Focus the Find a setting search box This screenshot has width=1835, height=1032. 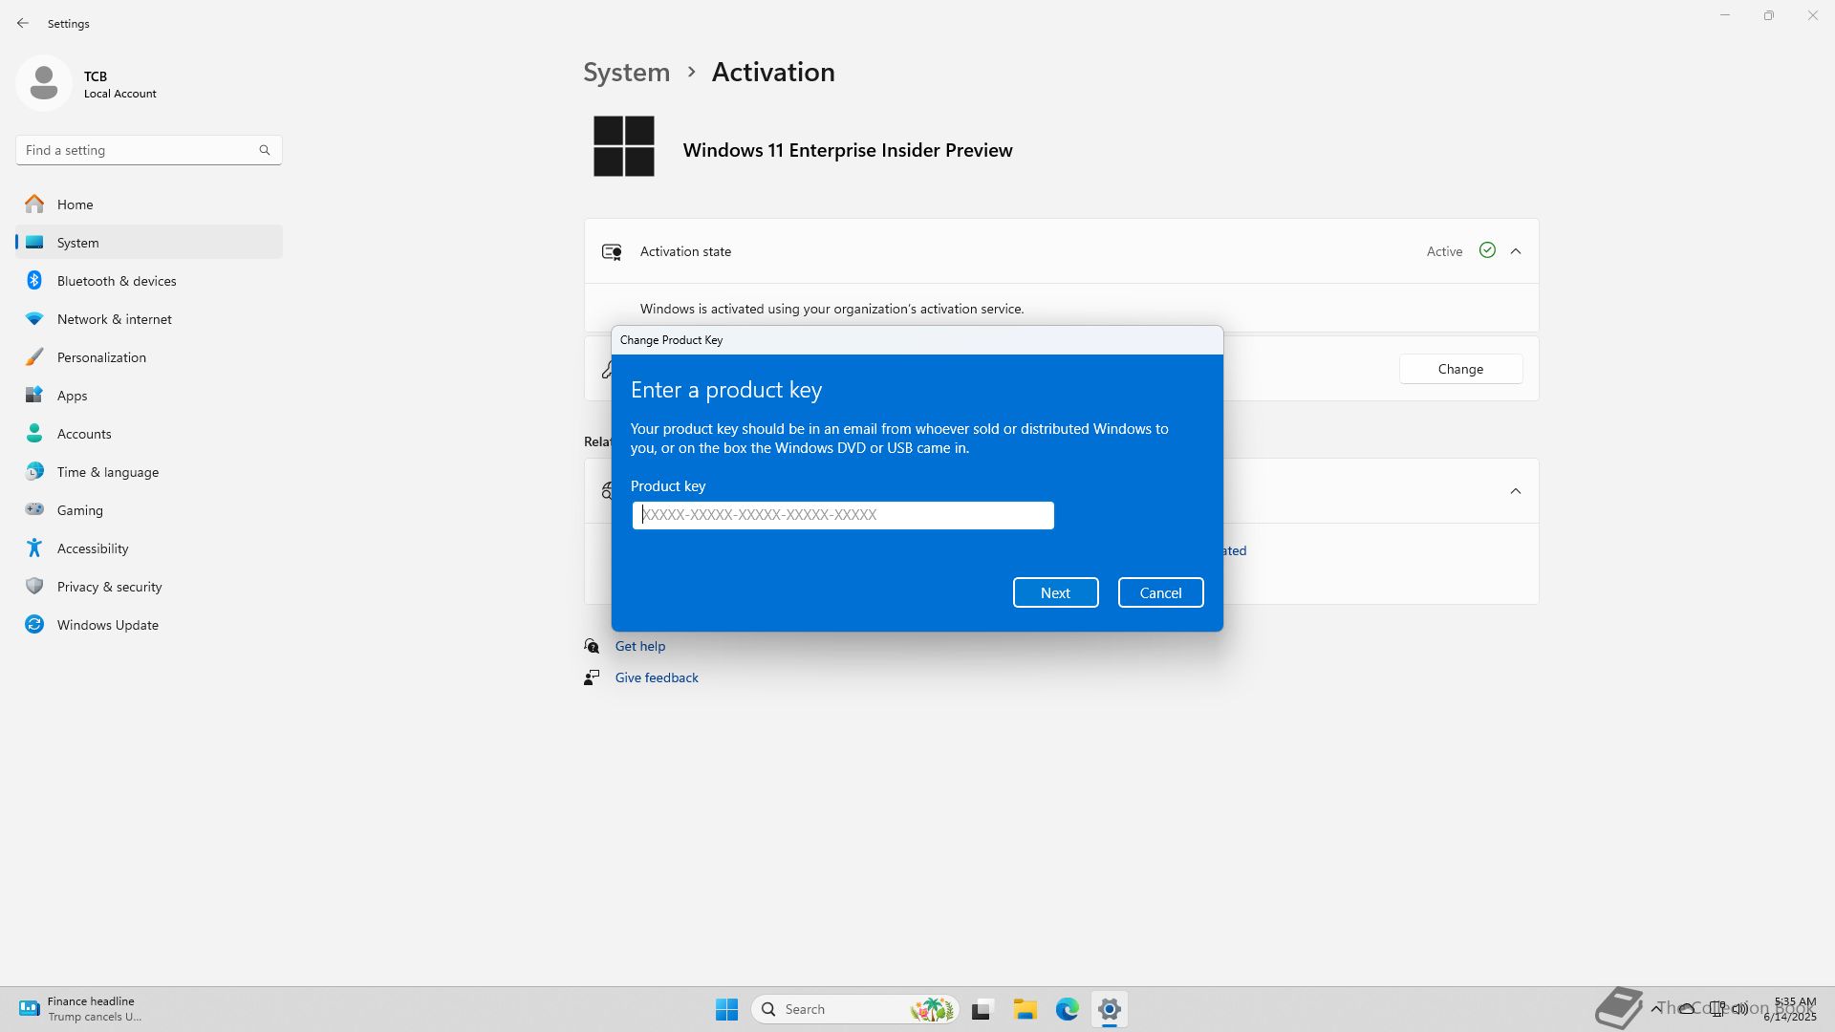point(139,150)
